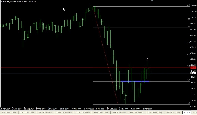
Task: Click the Fibonacci 23.6 level label
Action: tap(188, 80)
